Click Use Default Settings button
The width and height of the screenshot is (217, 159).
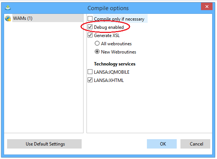(x=44, y=144)
